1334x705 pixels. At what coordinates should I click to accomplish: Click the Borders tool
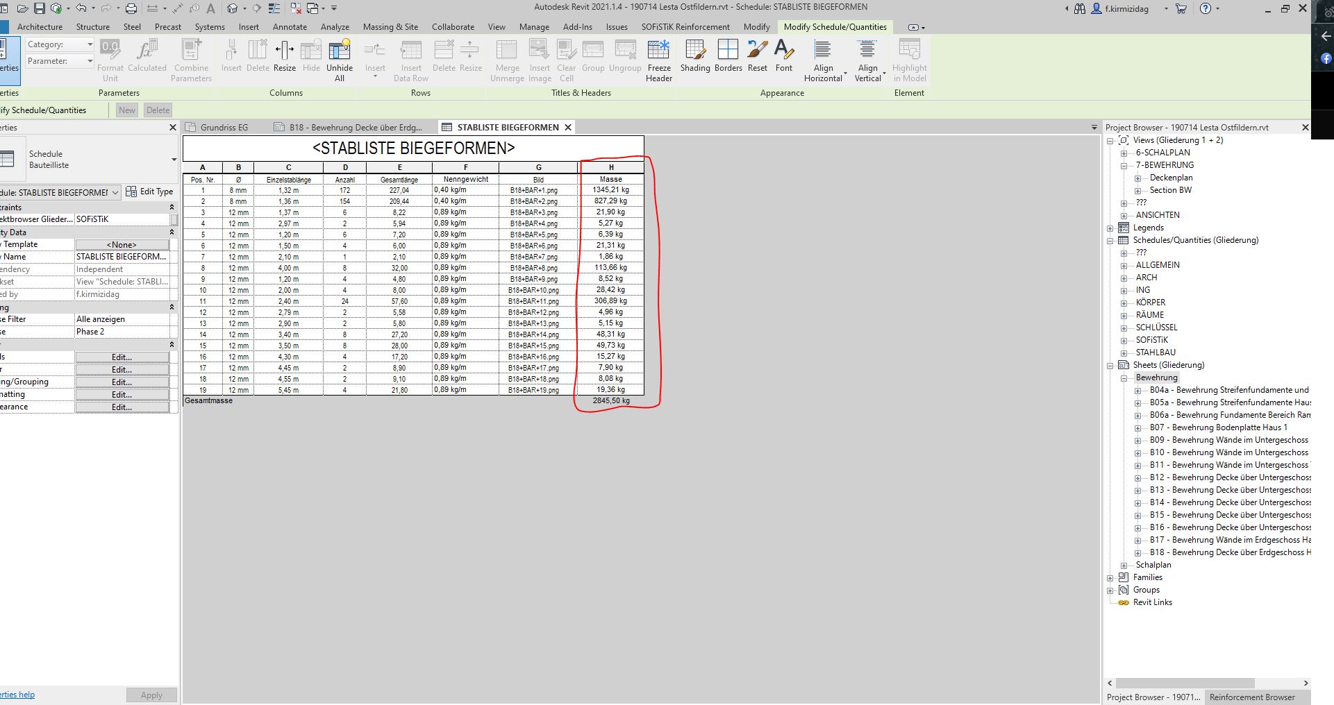(728, 59)
